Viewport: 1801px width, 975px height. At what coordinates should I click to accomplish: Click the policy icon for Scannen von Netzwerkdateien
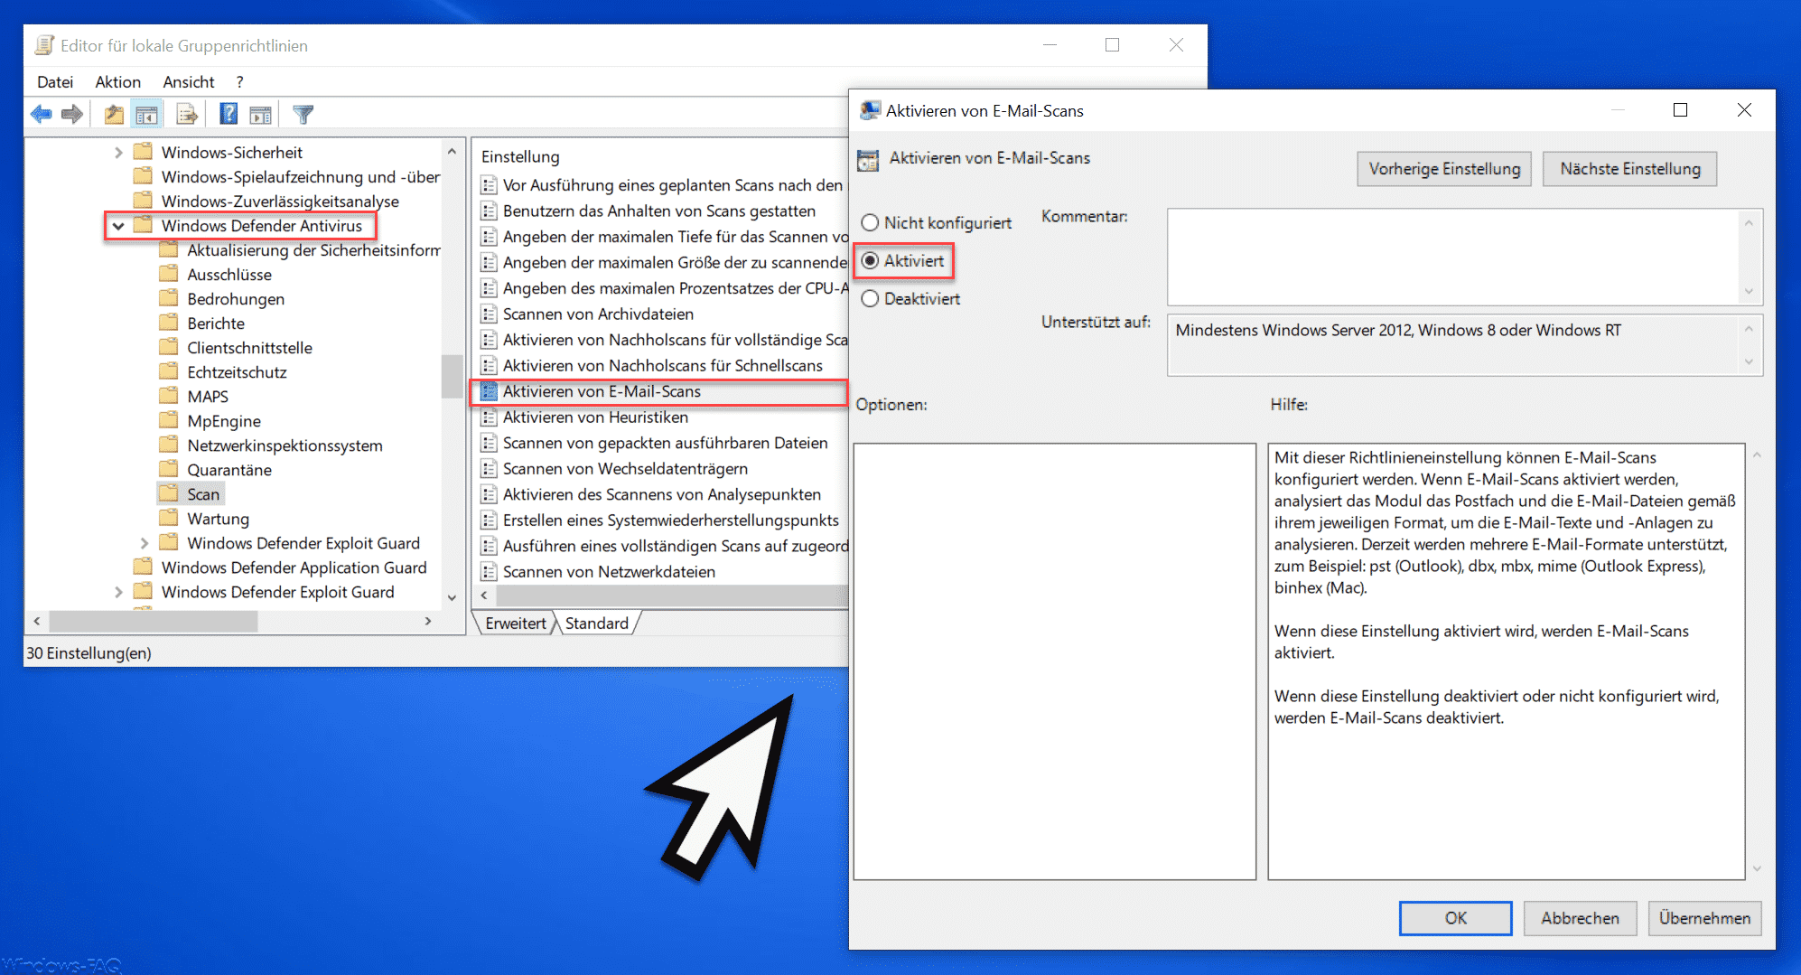pyautogui.click(x=489, y=571)
